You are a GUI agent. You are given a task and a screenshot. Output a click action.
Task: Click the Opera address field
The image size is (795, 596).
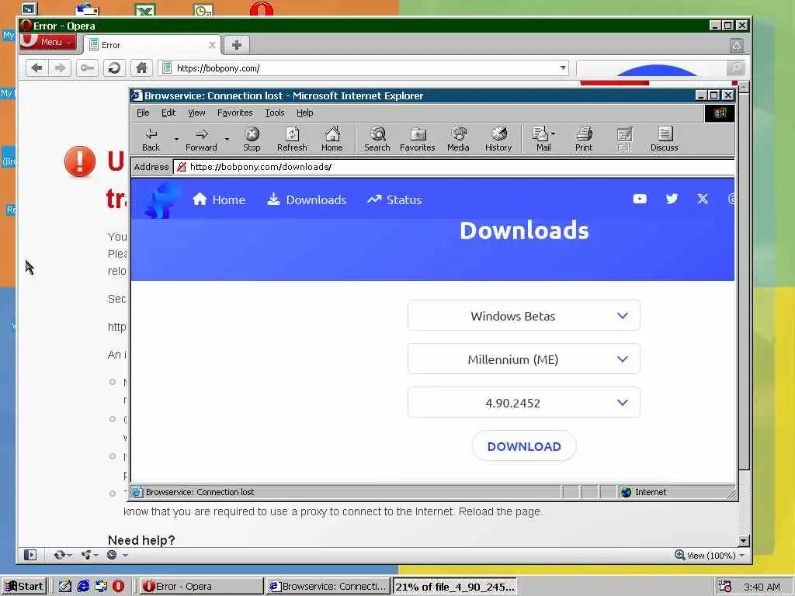coord(363,68)
